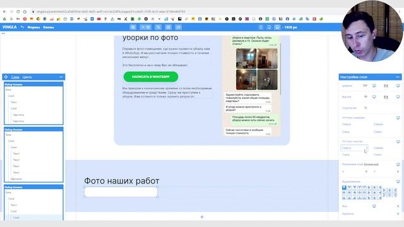This screenshot has width=404, height=227.
Task: Switch to the Слои tab
Action: point(15,77)
